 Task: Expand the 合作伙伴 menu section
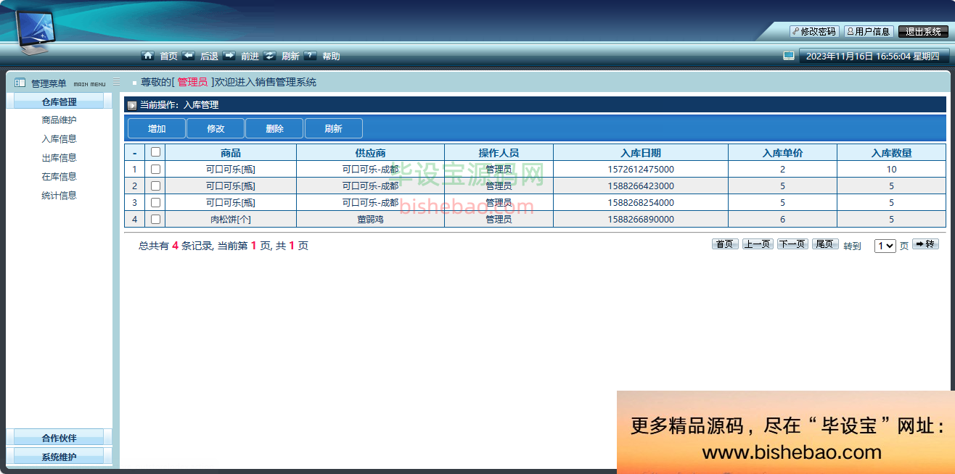click(x=59, y=438)
